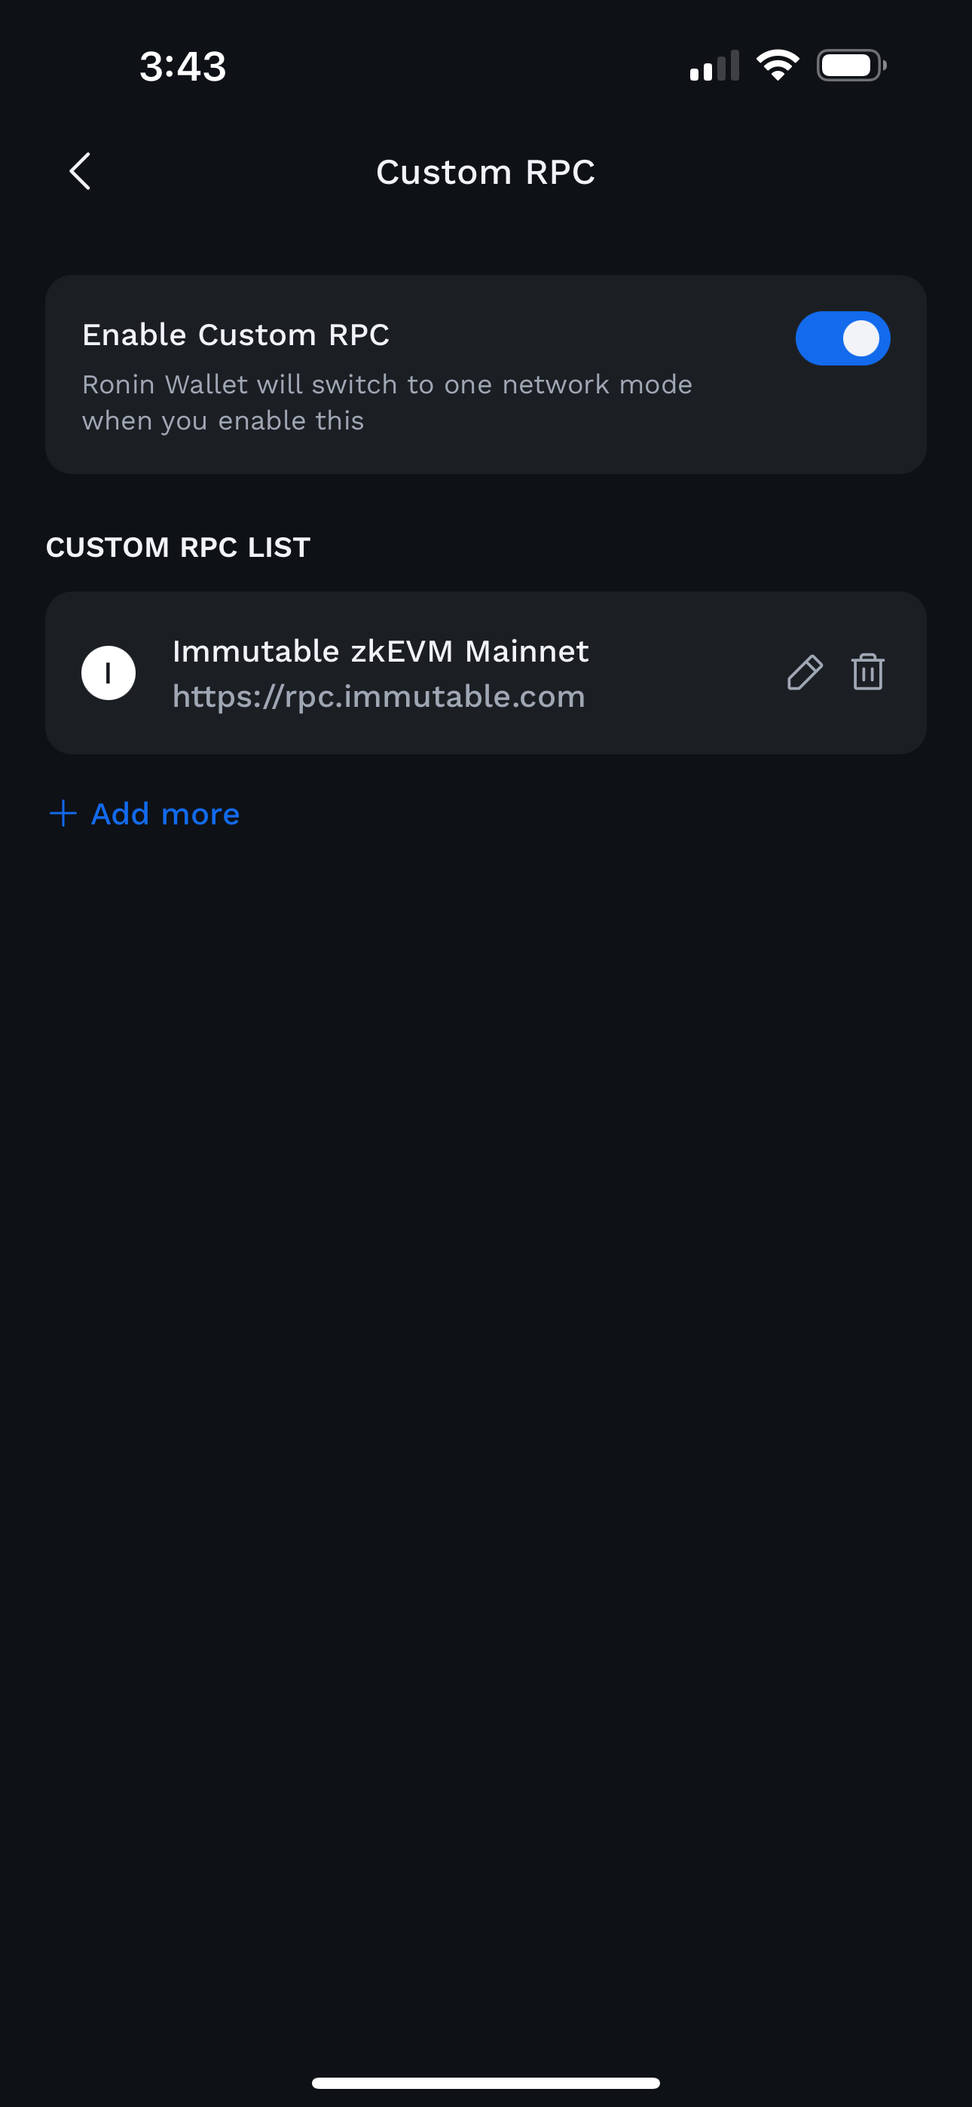Tap the Enable Custom RPC label
The width and height of the screenshot is (972, 2107).
[x=236, y=335]
